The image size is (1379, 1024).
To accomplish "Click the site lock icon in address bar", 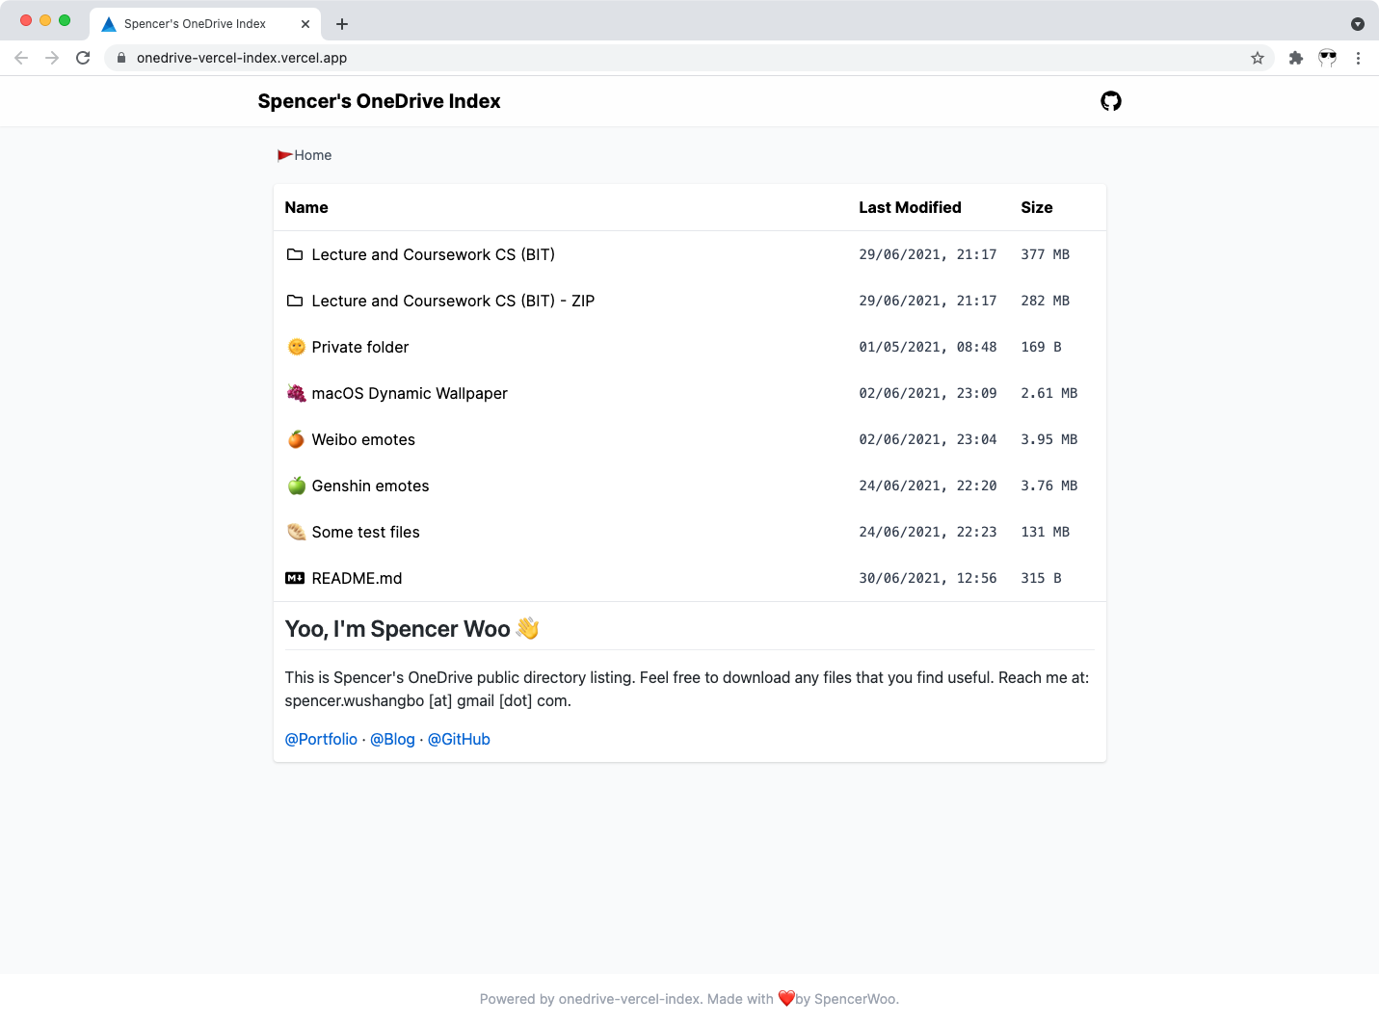I will pos(121,58).
